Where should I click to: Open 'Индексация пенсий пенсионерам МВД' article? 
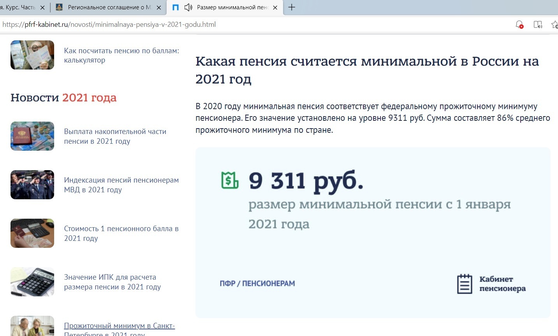121,185
